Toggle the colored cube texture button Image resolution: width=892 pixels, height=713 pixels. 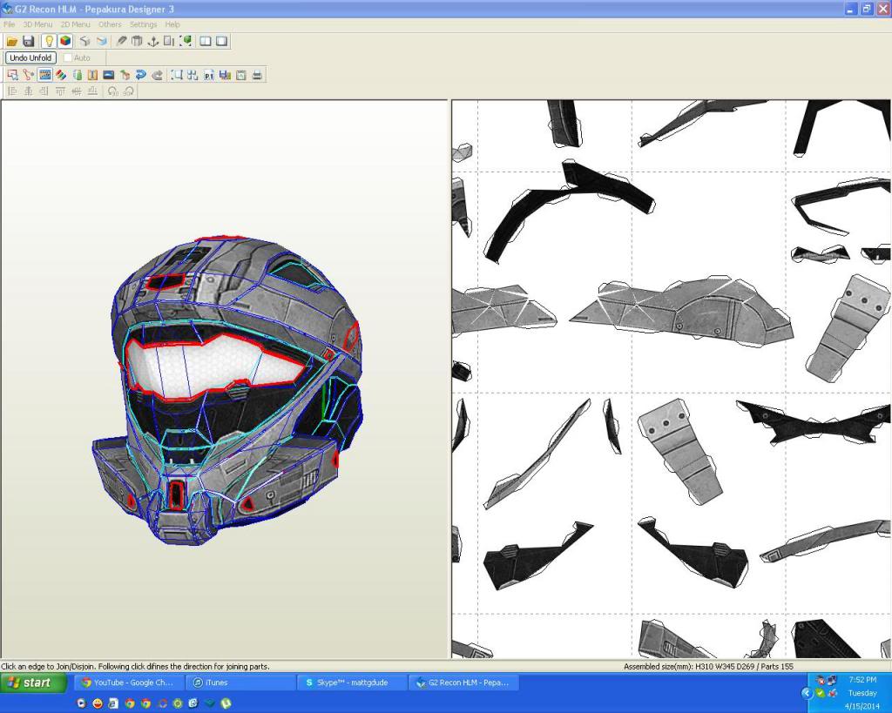click(x=65, y=41)
